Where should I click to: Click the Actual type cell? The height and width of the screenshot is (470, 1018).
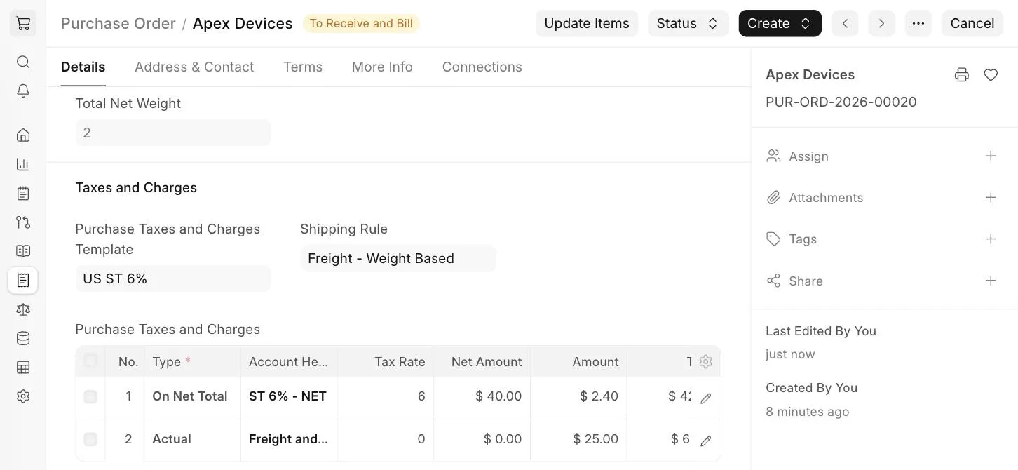tap(192, 439)
